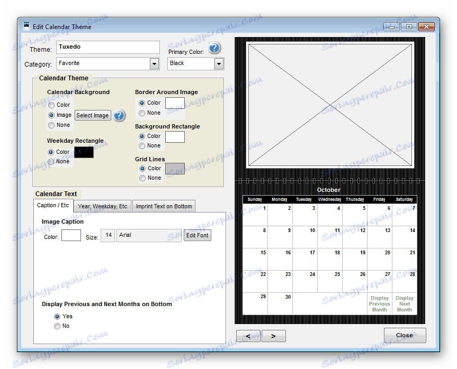Viewport: 457px width, 369px height.
Task: Open the Primary Color dropdown
Action: [x=219, y=63]
